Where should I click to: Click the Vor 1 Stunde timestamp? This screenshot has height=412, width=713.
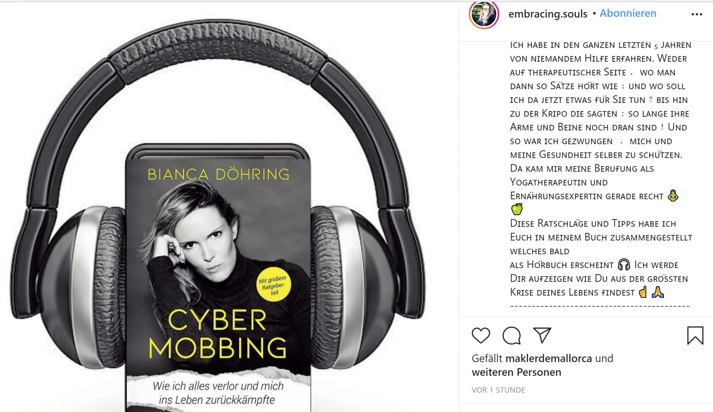click(x=498, y=390)
